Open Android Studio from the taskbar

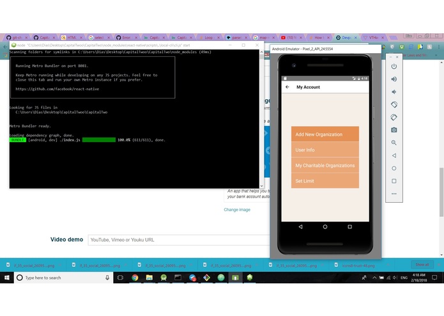[x=164, y=278]
